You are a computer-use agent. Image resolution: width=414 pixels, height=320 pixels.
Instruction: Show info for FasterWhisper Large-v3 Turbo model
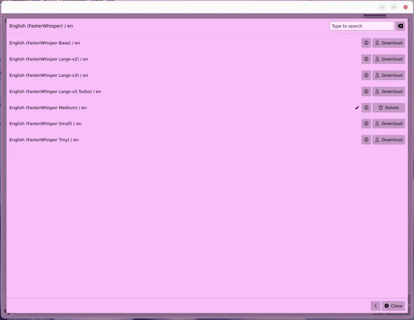click(x=366, y=91)
